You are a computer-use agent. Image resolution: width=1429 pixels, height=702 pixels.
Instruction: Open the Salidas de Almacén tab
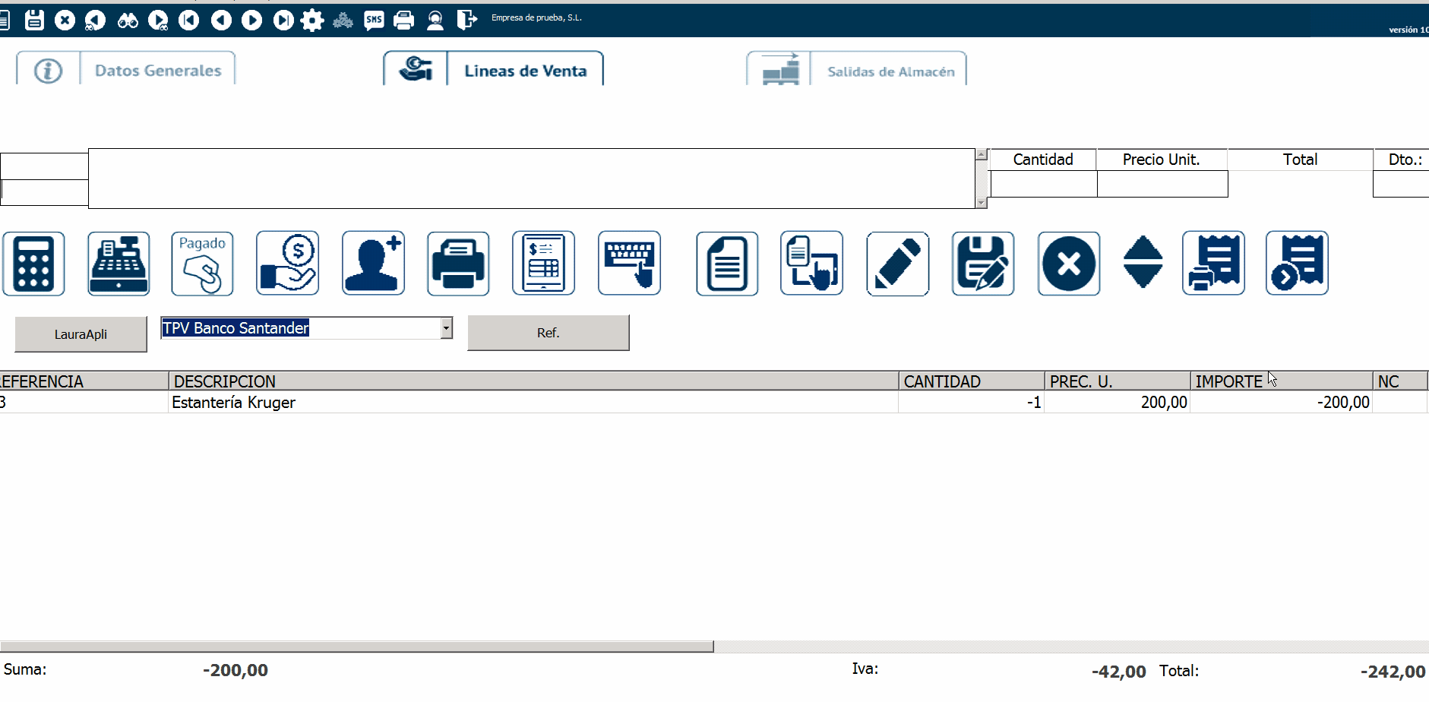coord(890,71)
